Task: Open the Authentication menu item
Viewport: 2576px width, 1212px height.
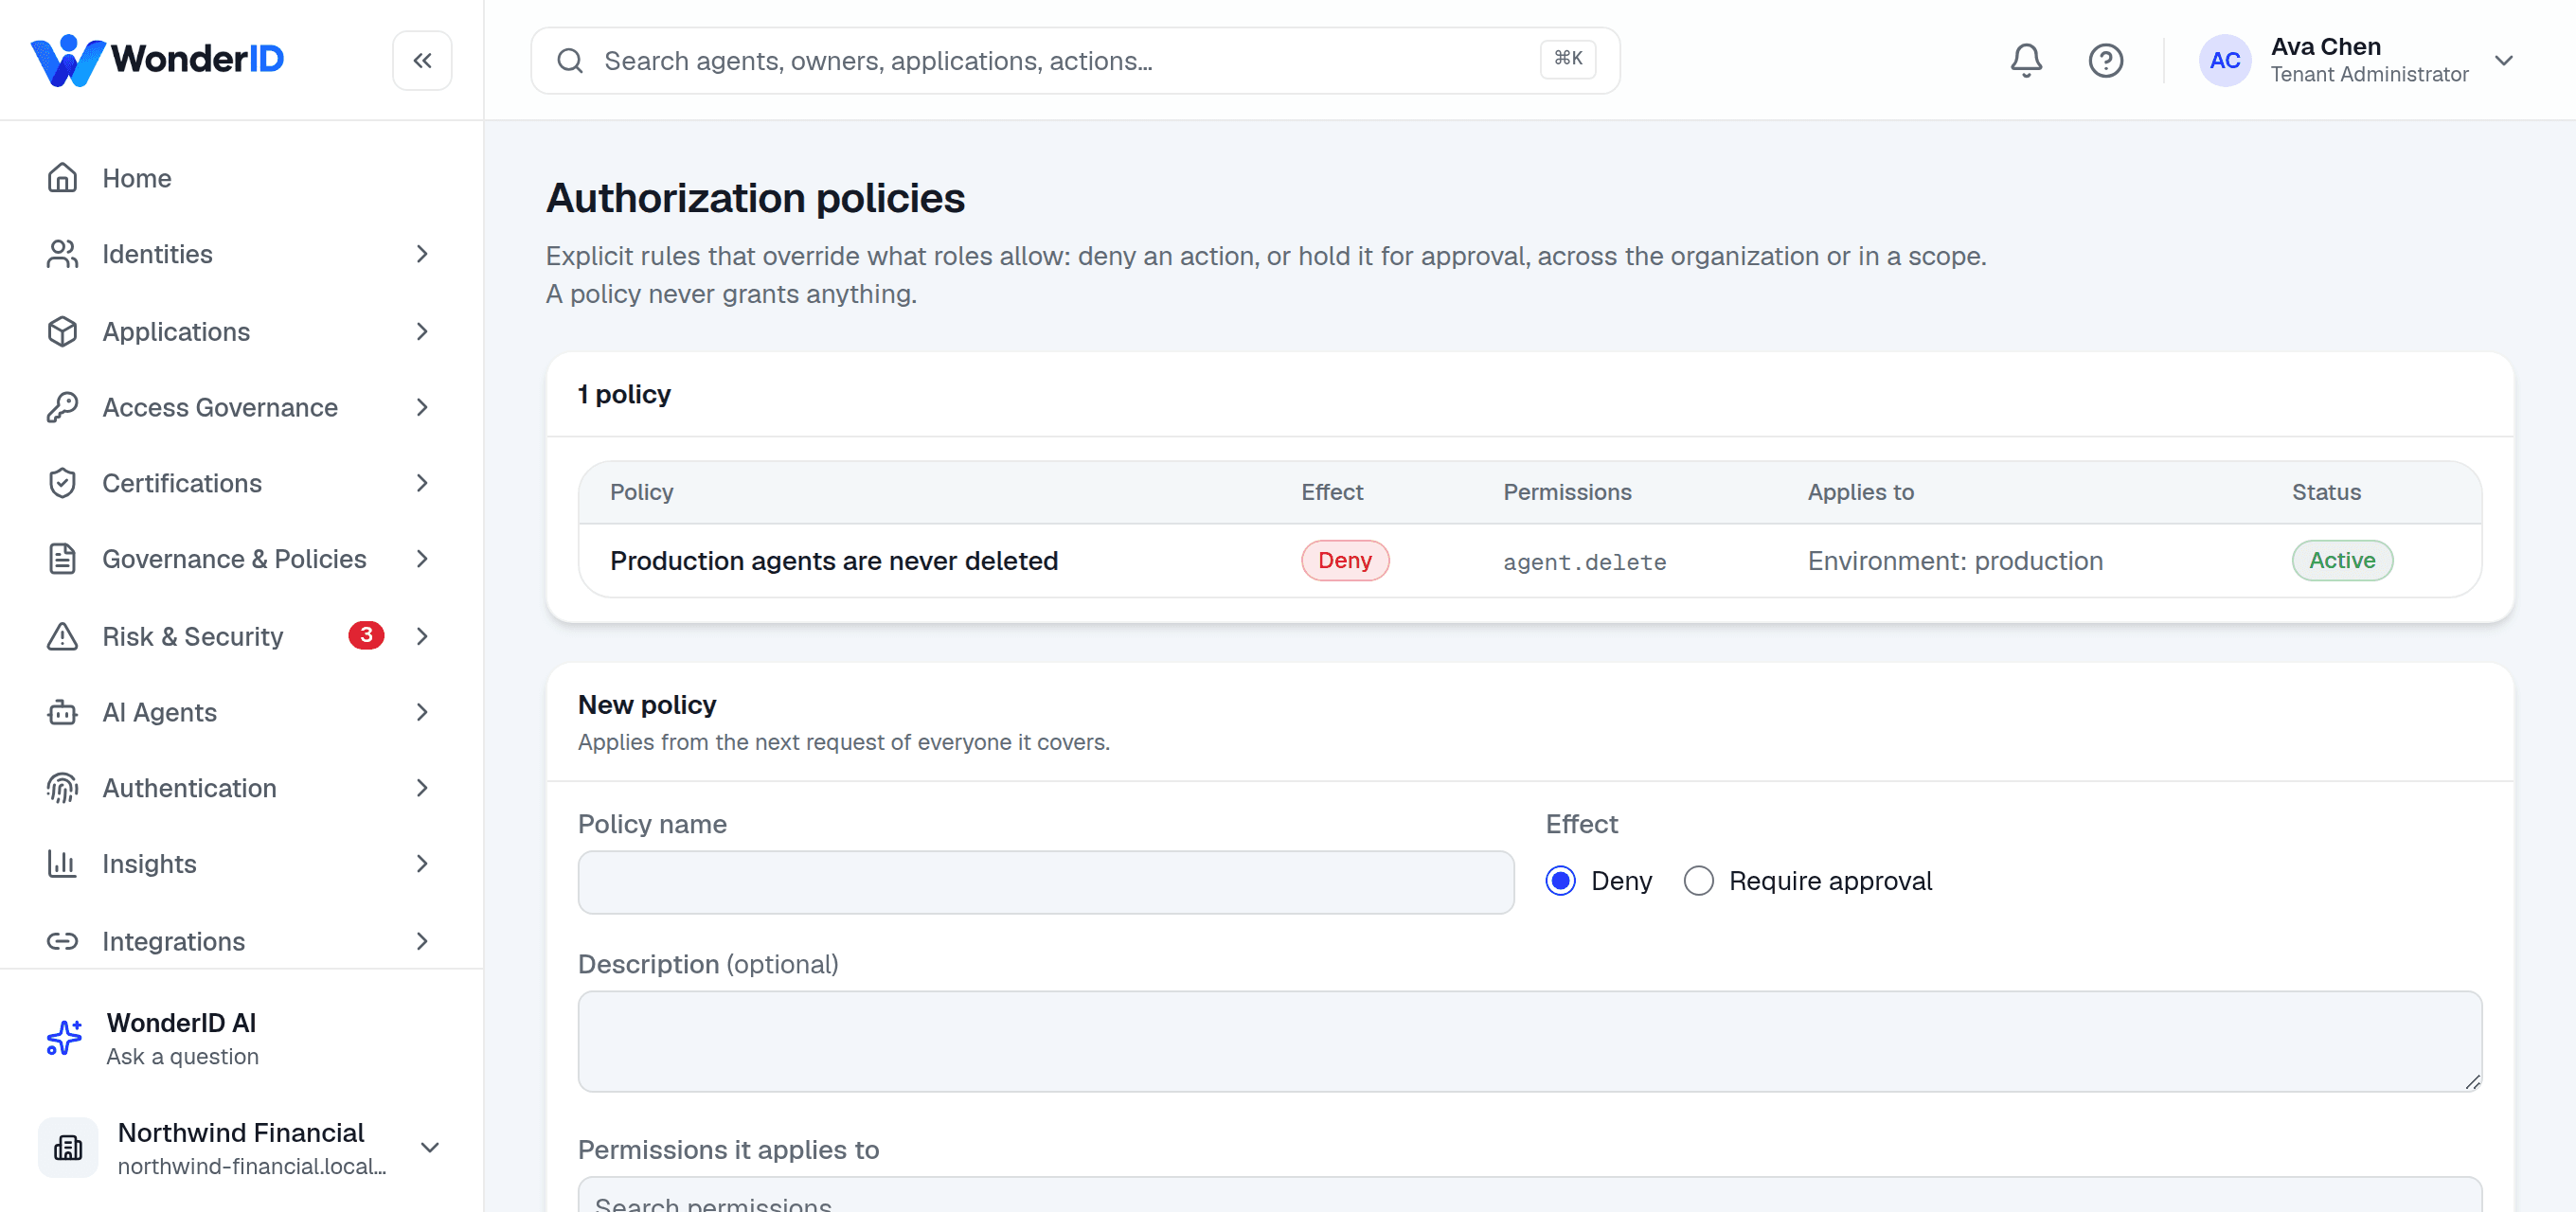Action: click(241, 789)
